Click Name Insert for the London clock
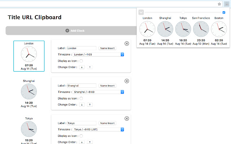This screenshot has height=144, width=231. pos(107,48)
